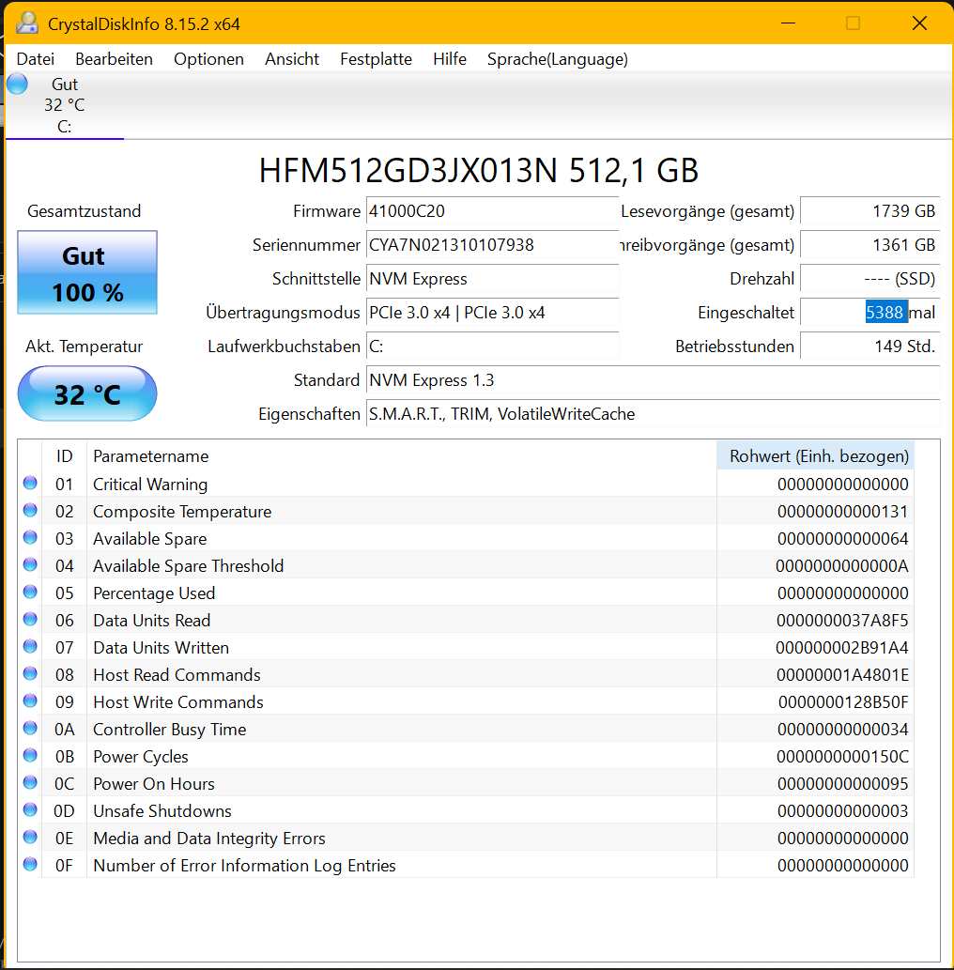Click the Schnittstelle field NVM Express
Viewport: 954px width, 970px height.
(492, 278)
